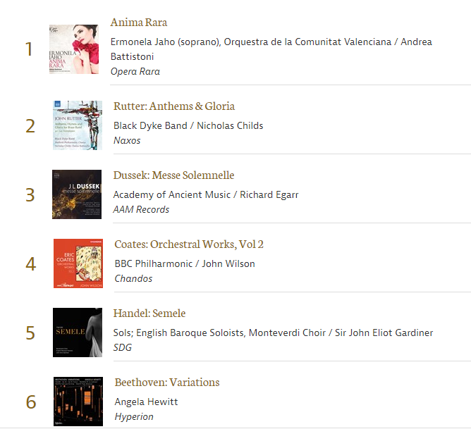Select the Dussek Messe Solemnelle album artwork
The width and height of the screenshot is (471, 441).
point(77,194)
